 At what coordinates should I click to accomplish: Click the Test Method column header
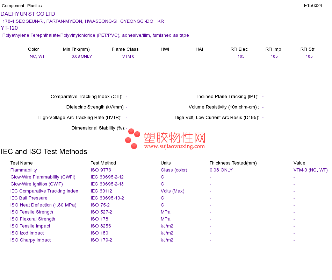[103, 163]
